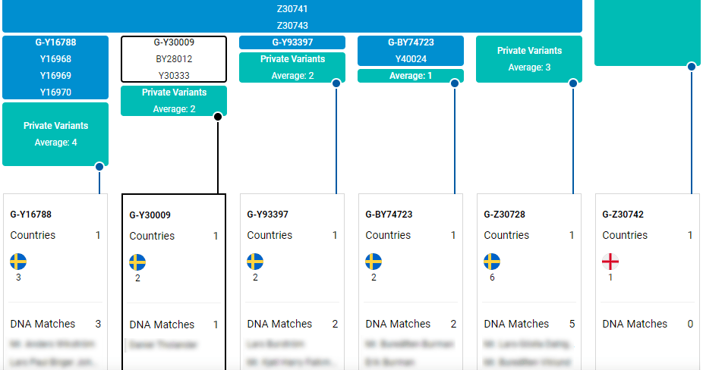Click DNA Matches in G-Y93397 card
The image size is (703, 370).
pos(279,324)
